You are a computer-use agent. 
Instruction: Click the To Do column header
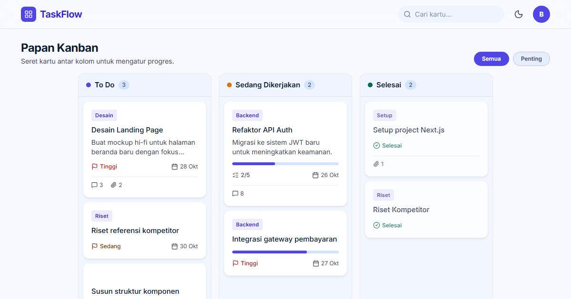[x=145, y=85]
